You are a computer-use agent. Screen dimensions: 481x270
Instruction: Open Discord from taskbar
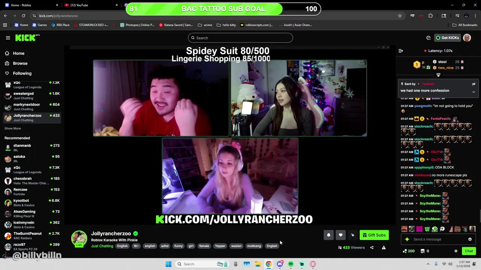280,264
